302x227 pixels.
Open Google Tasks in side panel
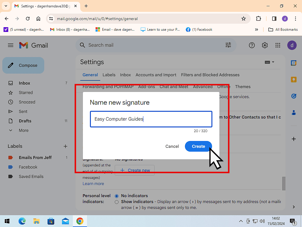pyautogui.click(x=293, y=96)
